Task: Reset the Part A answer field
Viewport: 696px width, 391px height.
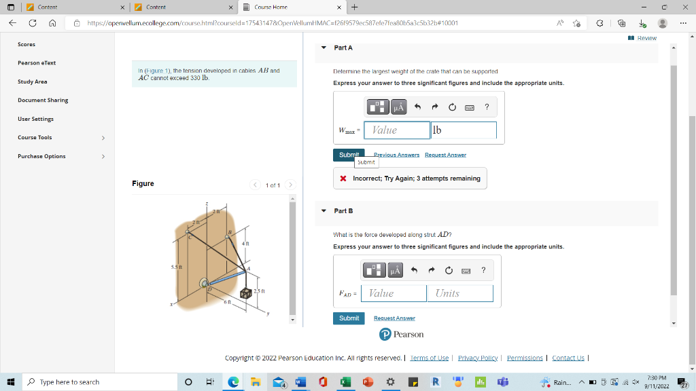Action: click(x=452, y=107)
